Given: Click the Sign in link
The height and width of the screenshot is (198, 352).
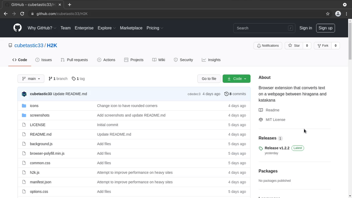Looking at the screenshot, I should [x=306, y=28].
